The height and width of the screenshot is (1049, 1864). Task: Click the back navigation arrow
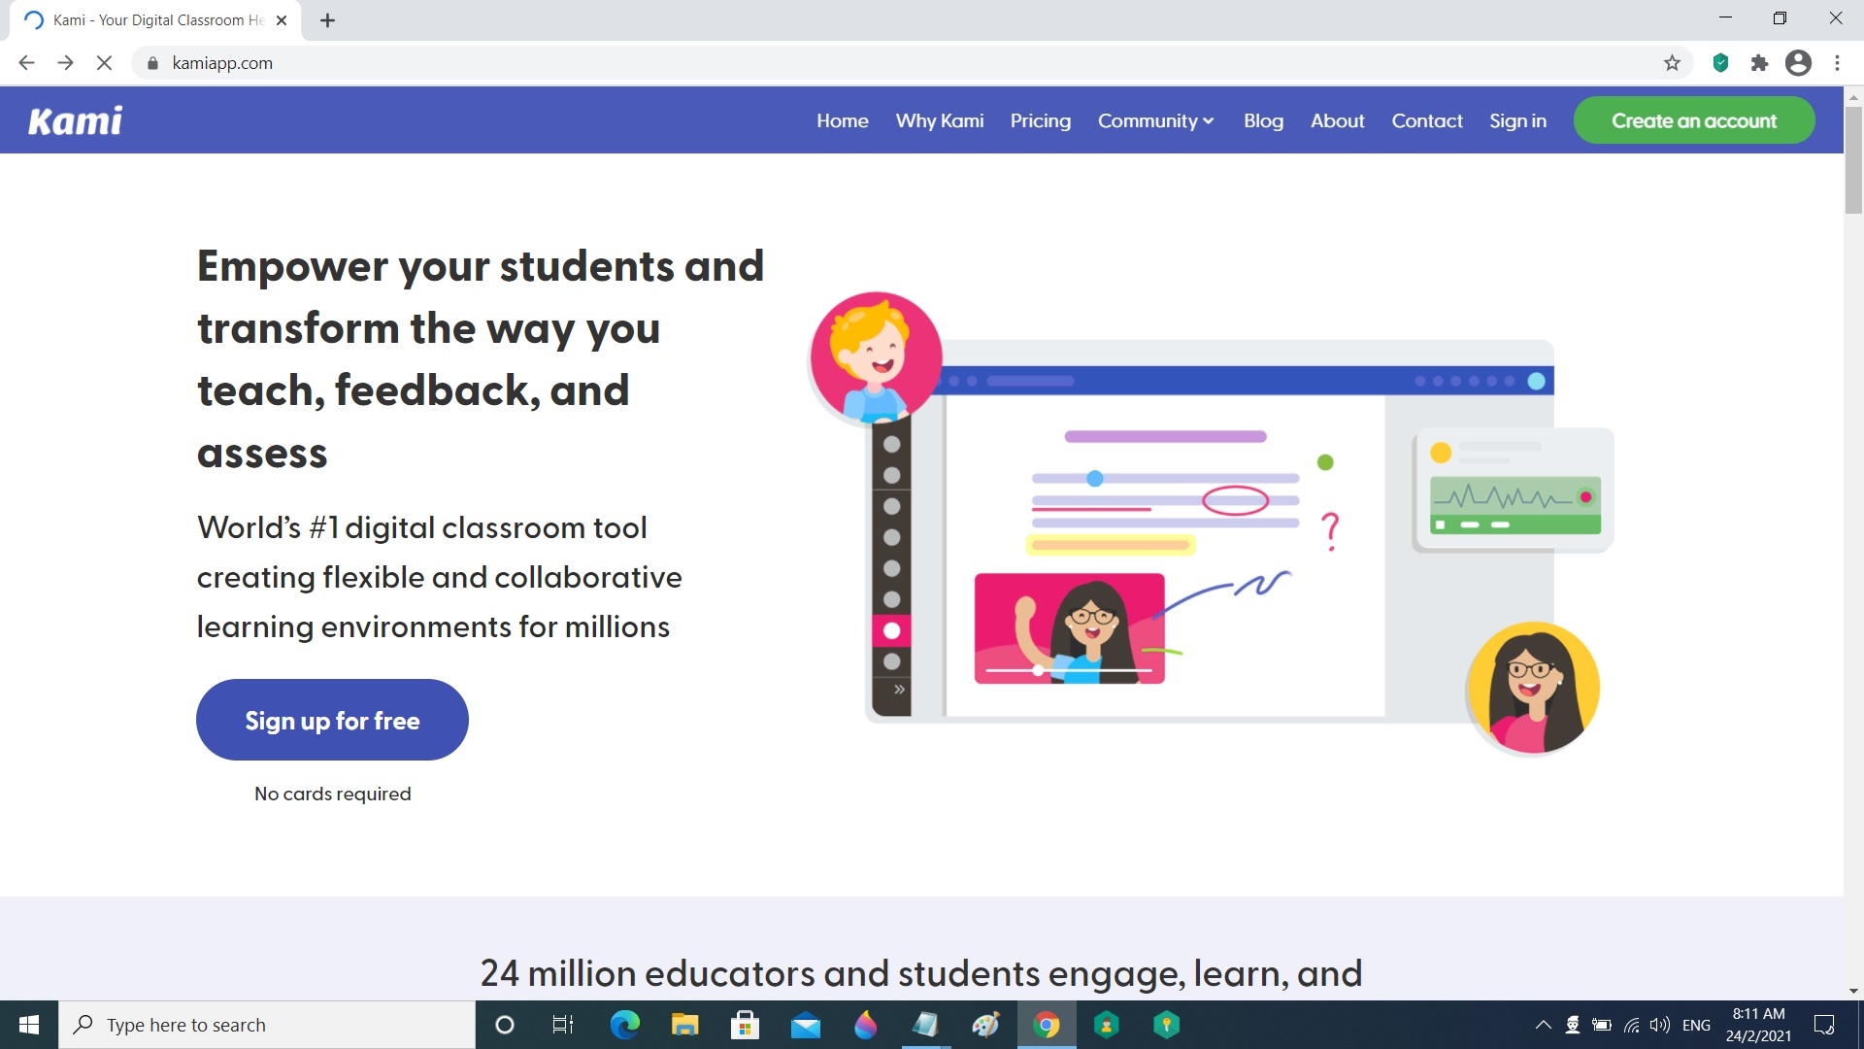coord(26,63)
